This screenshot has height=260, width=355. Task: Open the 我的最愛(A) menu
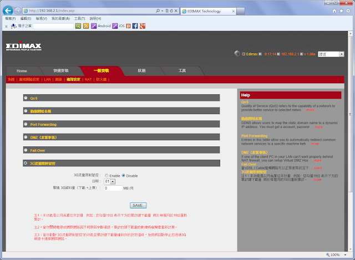click(60, 18)
